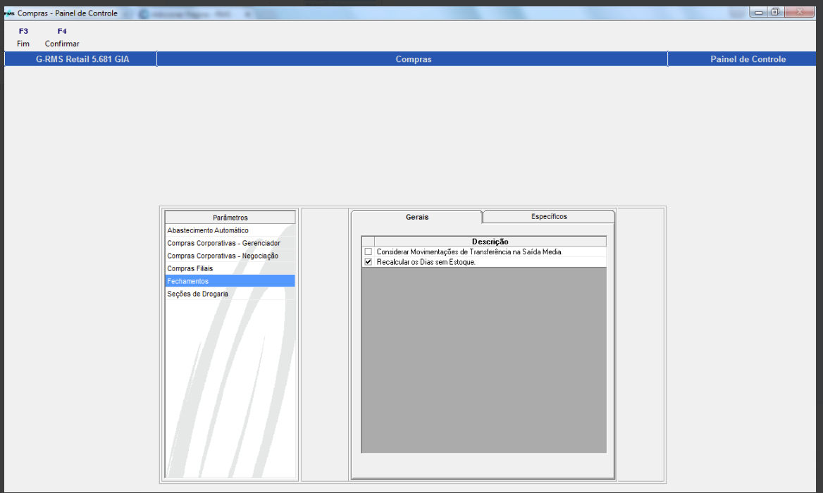Select Abastecimento Automático parameter
823x493 pixels.
coord(230,230)
